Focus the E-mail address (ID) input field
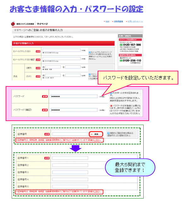184x203 pixels. (x=61, y=50)
